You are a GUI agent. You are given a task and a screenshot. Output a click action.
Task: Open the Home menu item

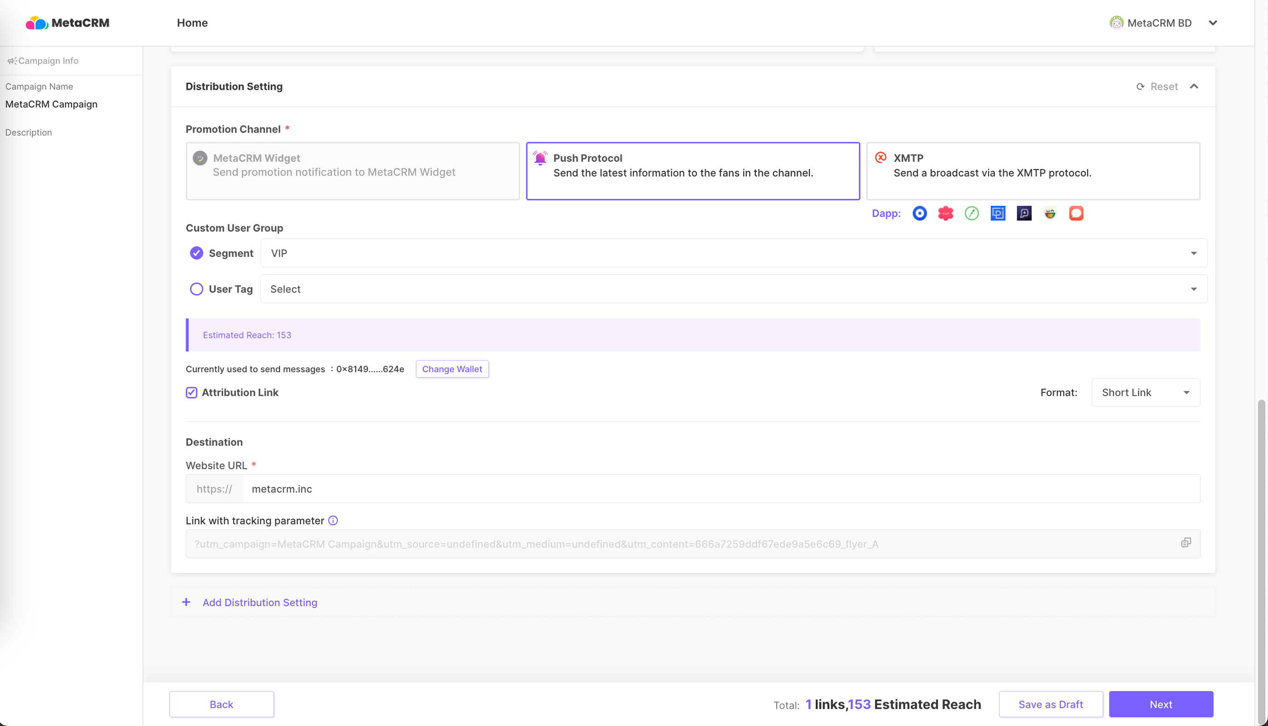point(192,23)
